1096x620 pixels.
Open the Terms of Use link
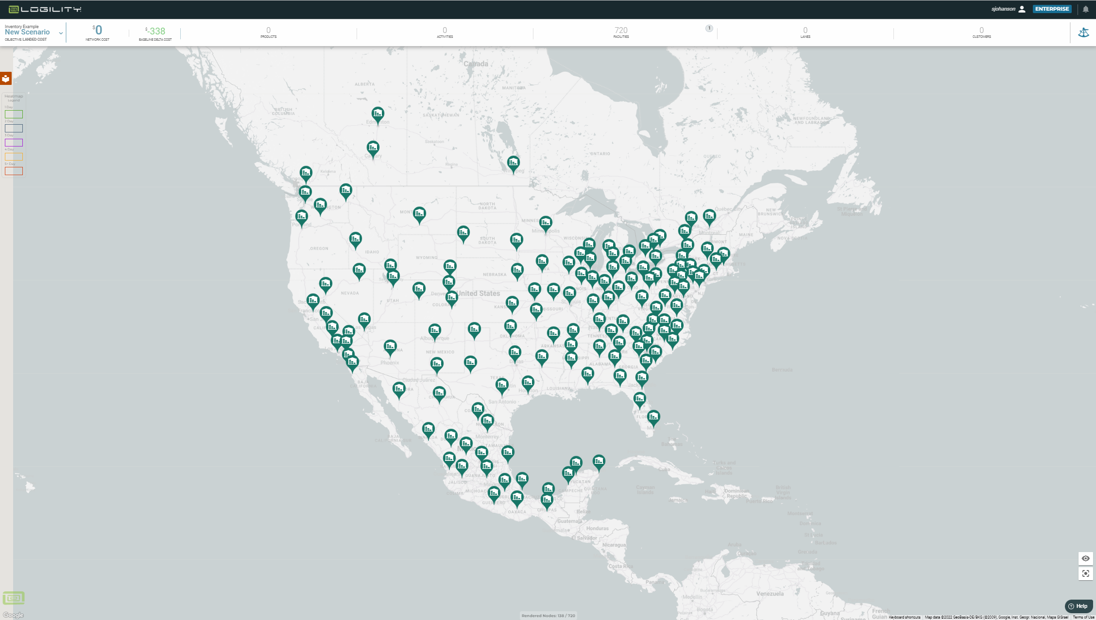[1083, 617]
